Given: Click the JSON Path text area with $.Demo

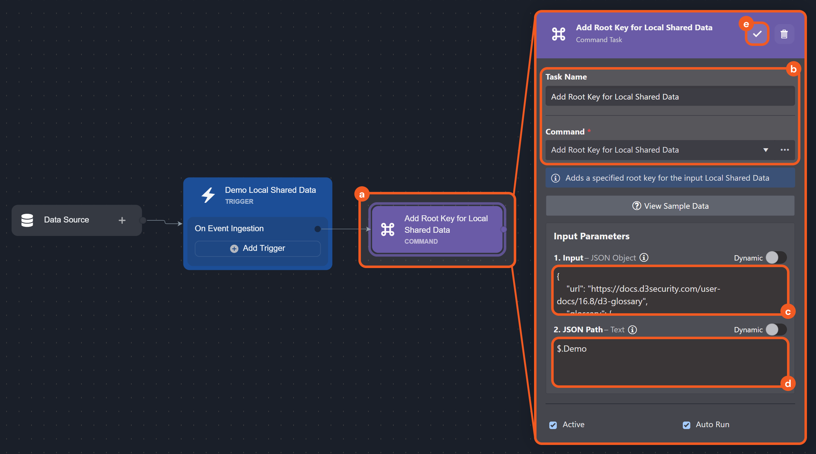Looking at the screenshot, I should tap(670, 362).
